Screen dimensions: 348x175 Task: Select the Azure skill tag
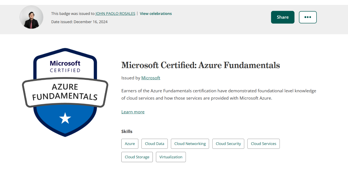130,144
